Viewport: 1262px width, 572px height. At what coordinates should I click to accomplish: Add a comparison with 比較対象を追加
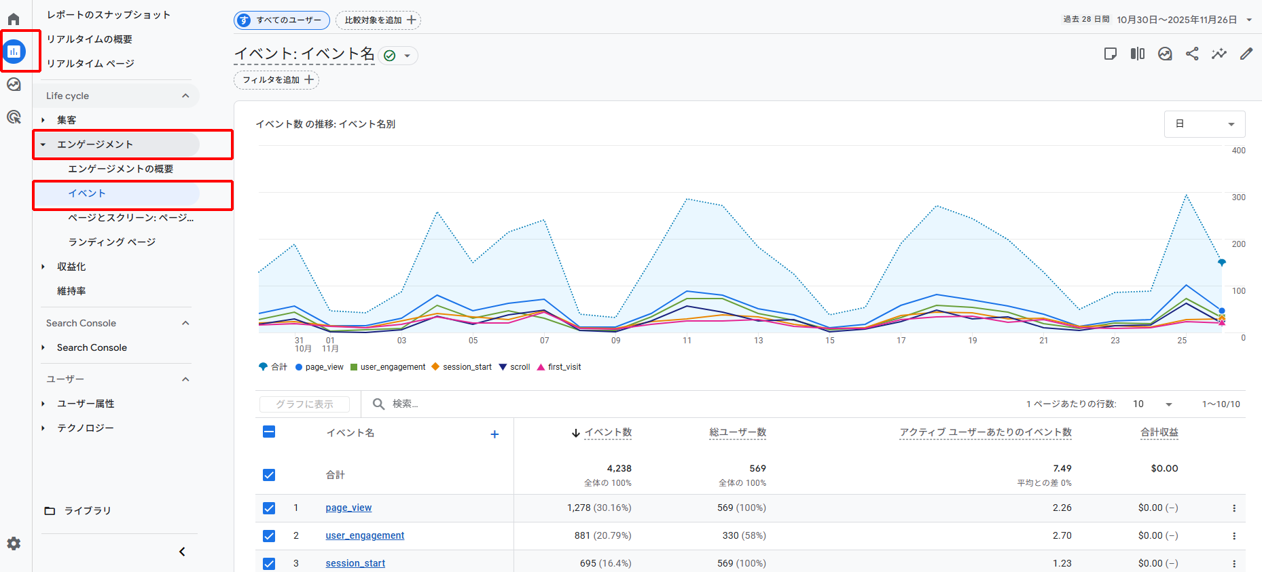(378, 20)
